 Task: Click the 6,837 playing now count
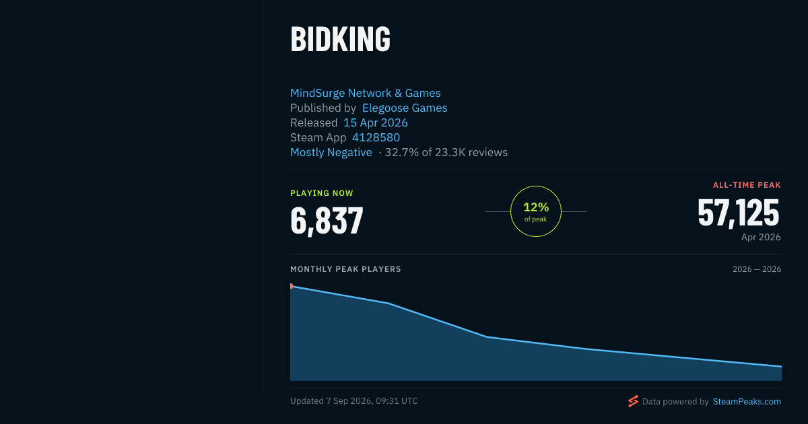point(327,220)
